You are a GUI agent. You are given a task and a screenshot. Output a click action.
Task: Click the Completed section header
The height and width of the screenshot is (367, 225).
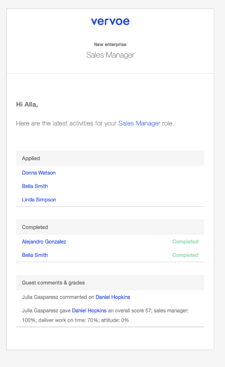coord(110,227)
